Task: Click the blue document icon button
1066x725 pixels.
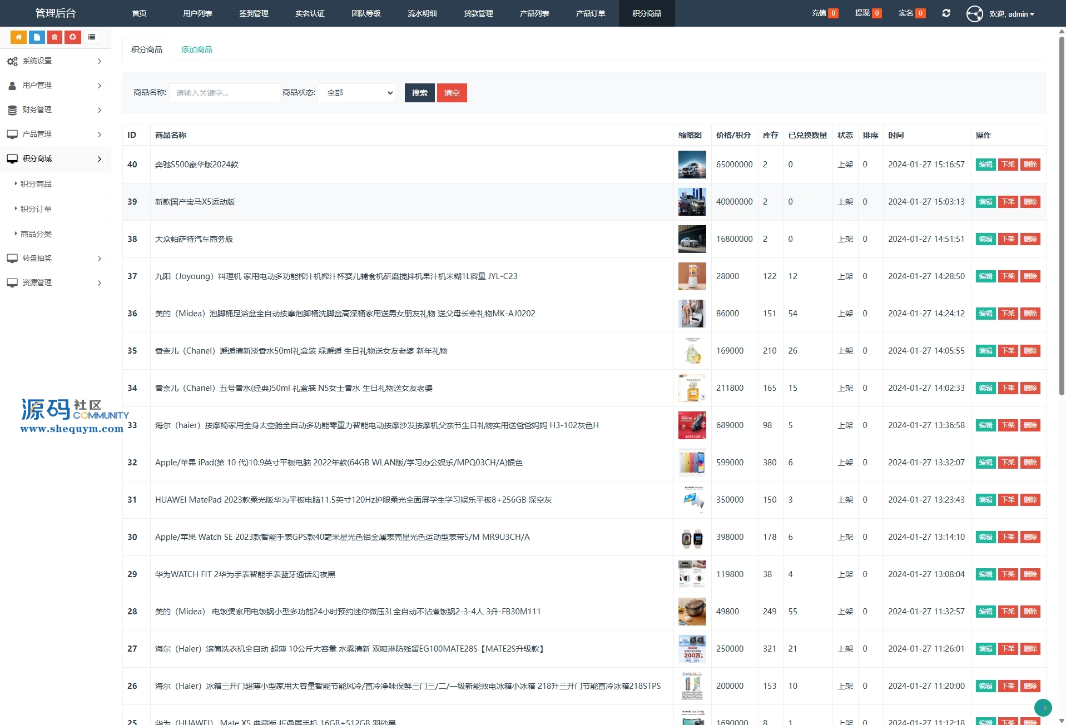Action: pos(37,37)
